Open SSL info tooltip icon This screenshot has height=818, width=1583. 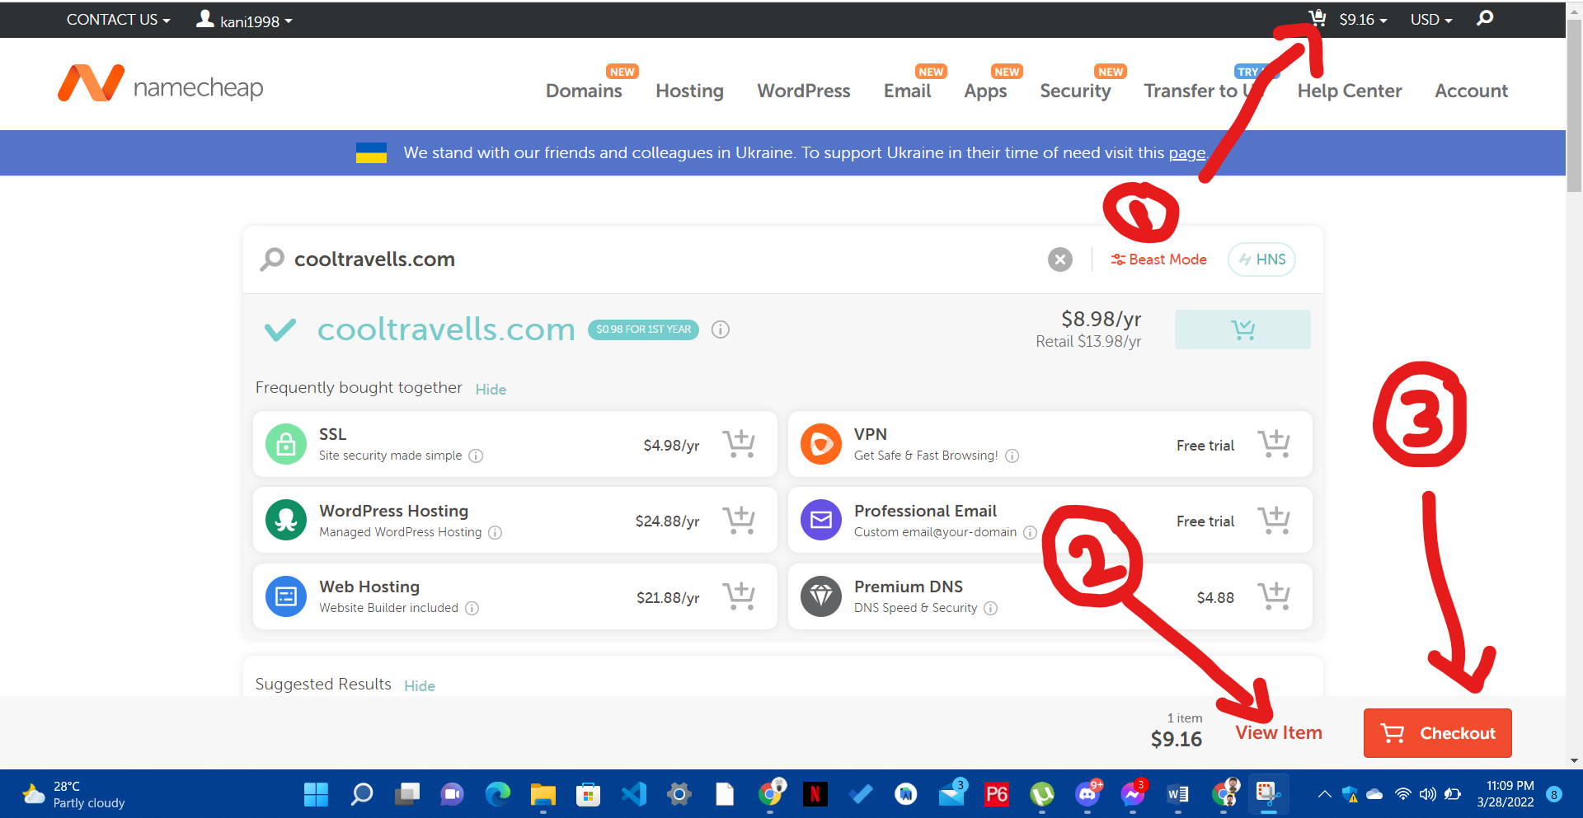tap(476, 456)
